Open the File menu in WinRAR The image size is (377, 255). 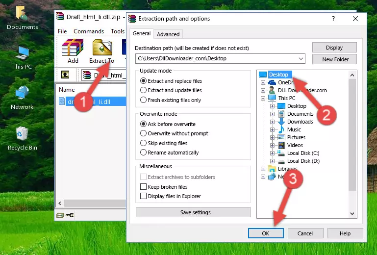tap(62, 31)
